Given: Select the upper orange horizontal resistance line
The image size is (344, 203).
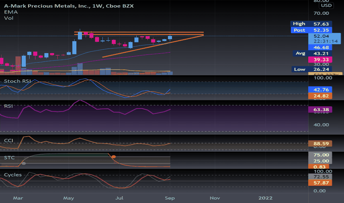Looking at the screenshot, I should pos(139,32).
